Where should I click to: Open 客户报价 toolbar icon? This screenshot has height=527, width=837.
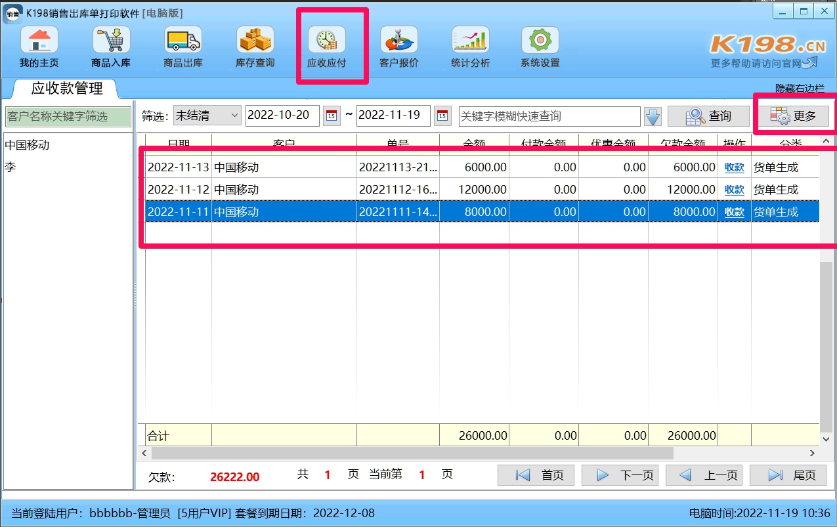(398, 41)
